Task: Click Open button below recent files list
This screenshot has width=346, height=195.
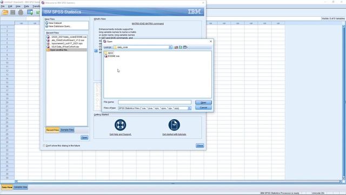Action: point(84,138)
